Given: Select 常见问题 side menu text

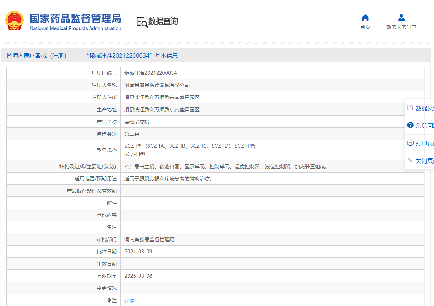Looking at the screenshot, I should coord(425,126).
